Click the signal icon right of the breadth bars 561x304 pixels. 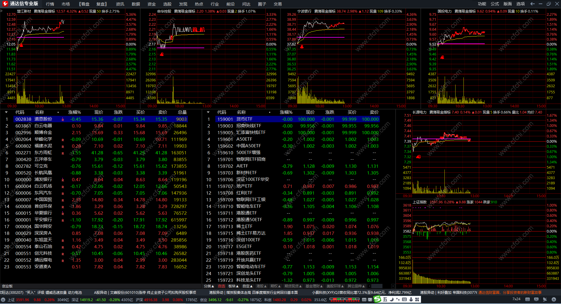(x=364, y=300)
